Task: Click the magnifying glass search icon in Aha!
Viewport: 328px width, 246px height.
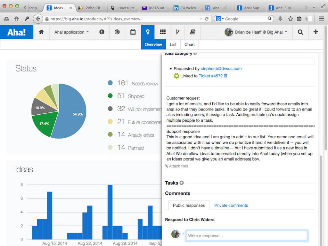Action: [x=300, y=32]
